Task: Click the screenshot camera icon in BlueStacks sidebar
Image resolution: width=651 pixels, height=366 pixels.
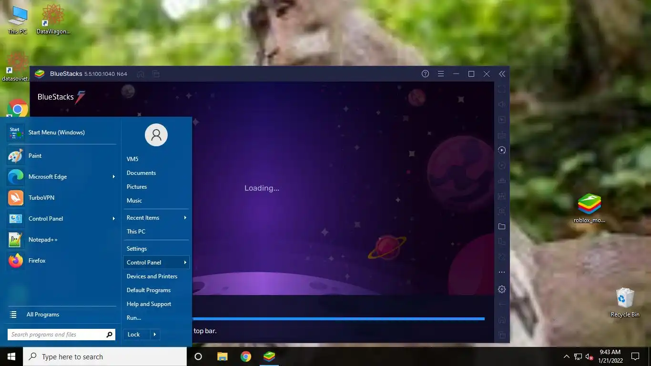Action: 502,211
